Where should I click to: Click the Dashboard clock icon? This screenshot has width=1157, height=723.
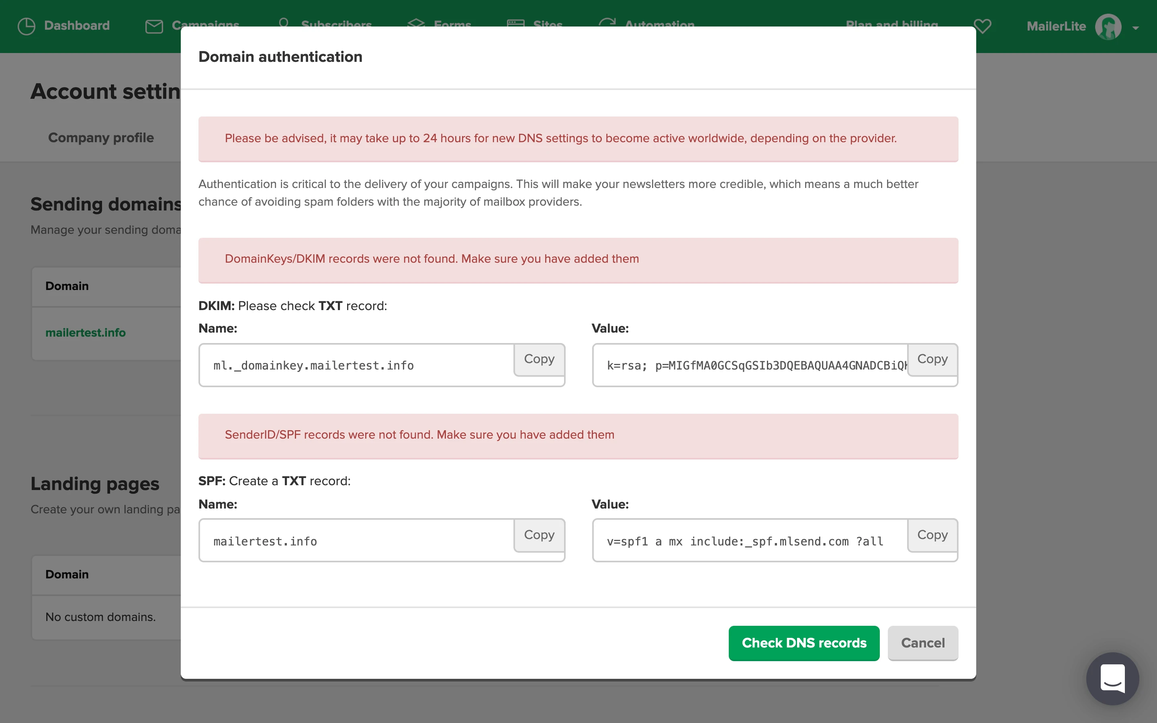[26, 26]
